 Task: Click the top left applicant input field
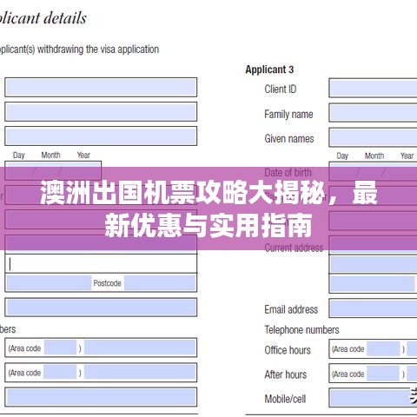(x=101, y=87)
